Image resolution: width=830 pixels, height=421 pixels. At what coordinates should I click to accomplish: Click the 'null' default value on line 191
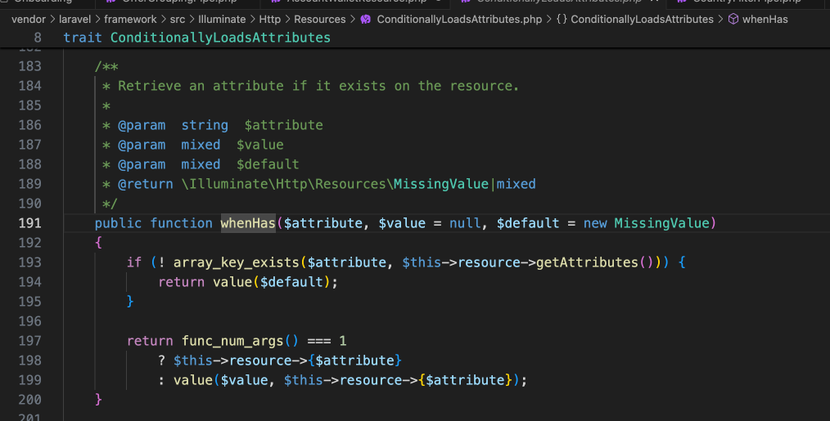(465, 223)
